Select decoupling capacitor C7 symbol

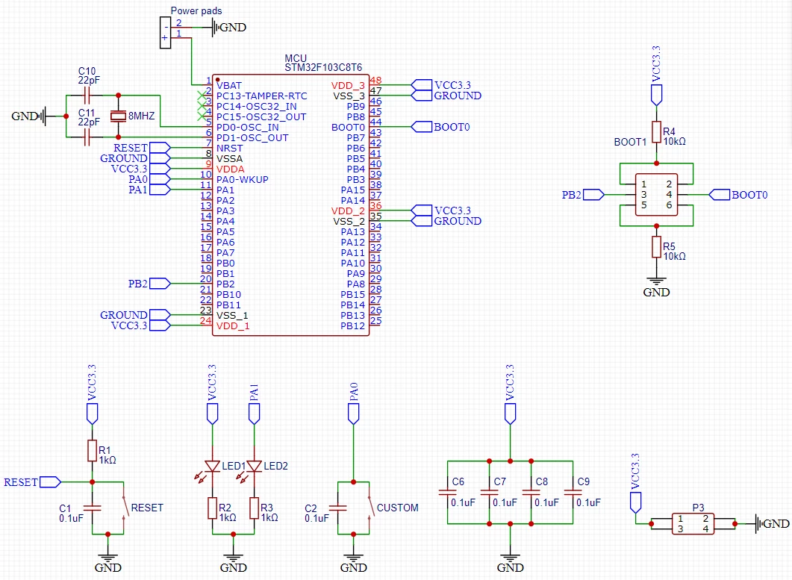click(x=489, y=492)
